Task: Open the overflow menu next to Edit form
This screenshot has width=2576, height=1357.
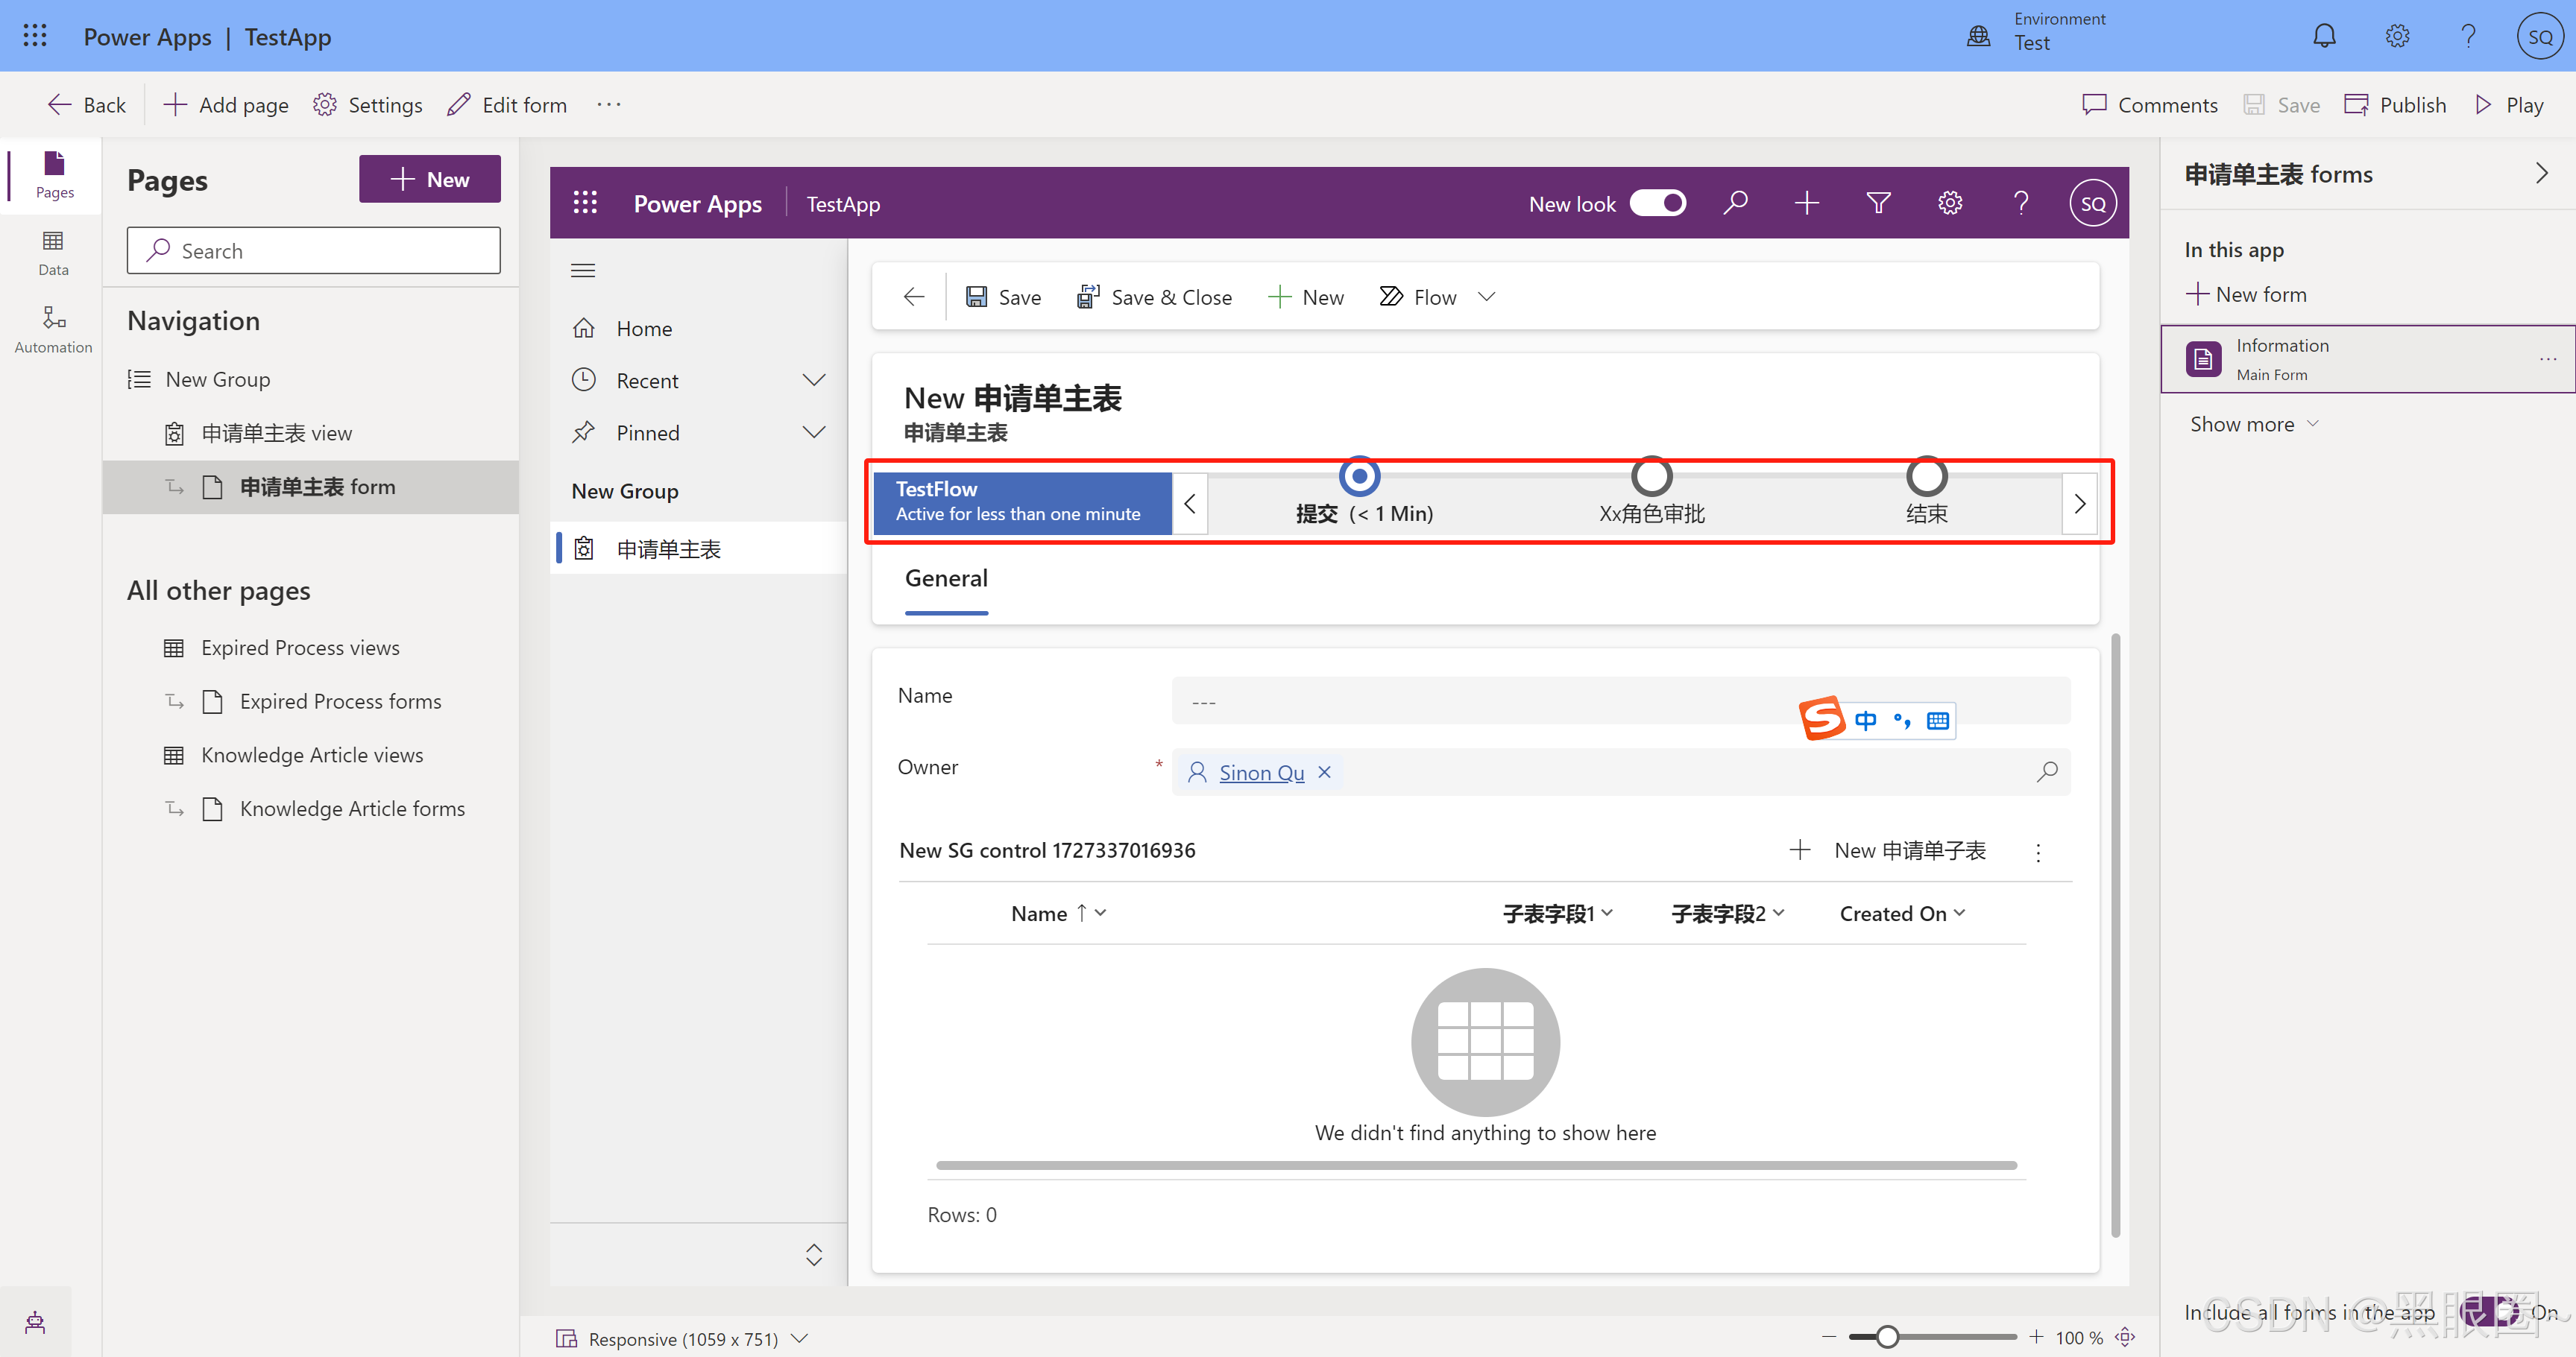Action: click(609, 104)
